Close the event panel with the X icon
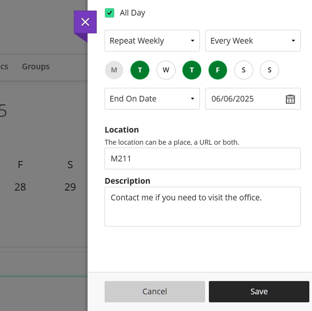 (x=85, y=22)
